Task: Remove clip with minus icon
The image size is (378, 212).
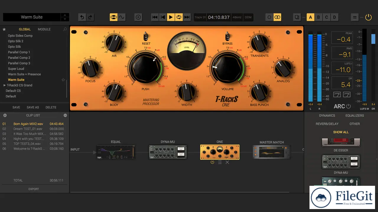Action: tap(65, 115)
